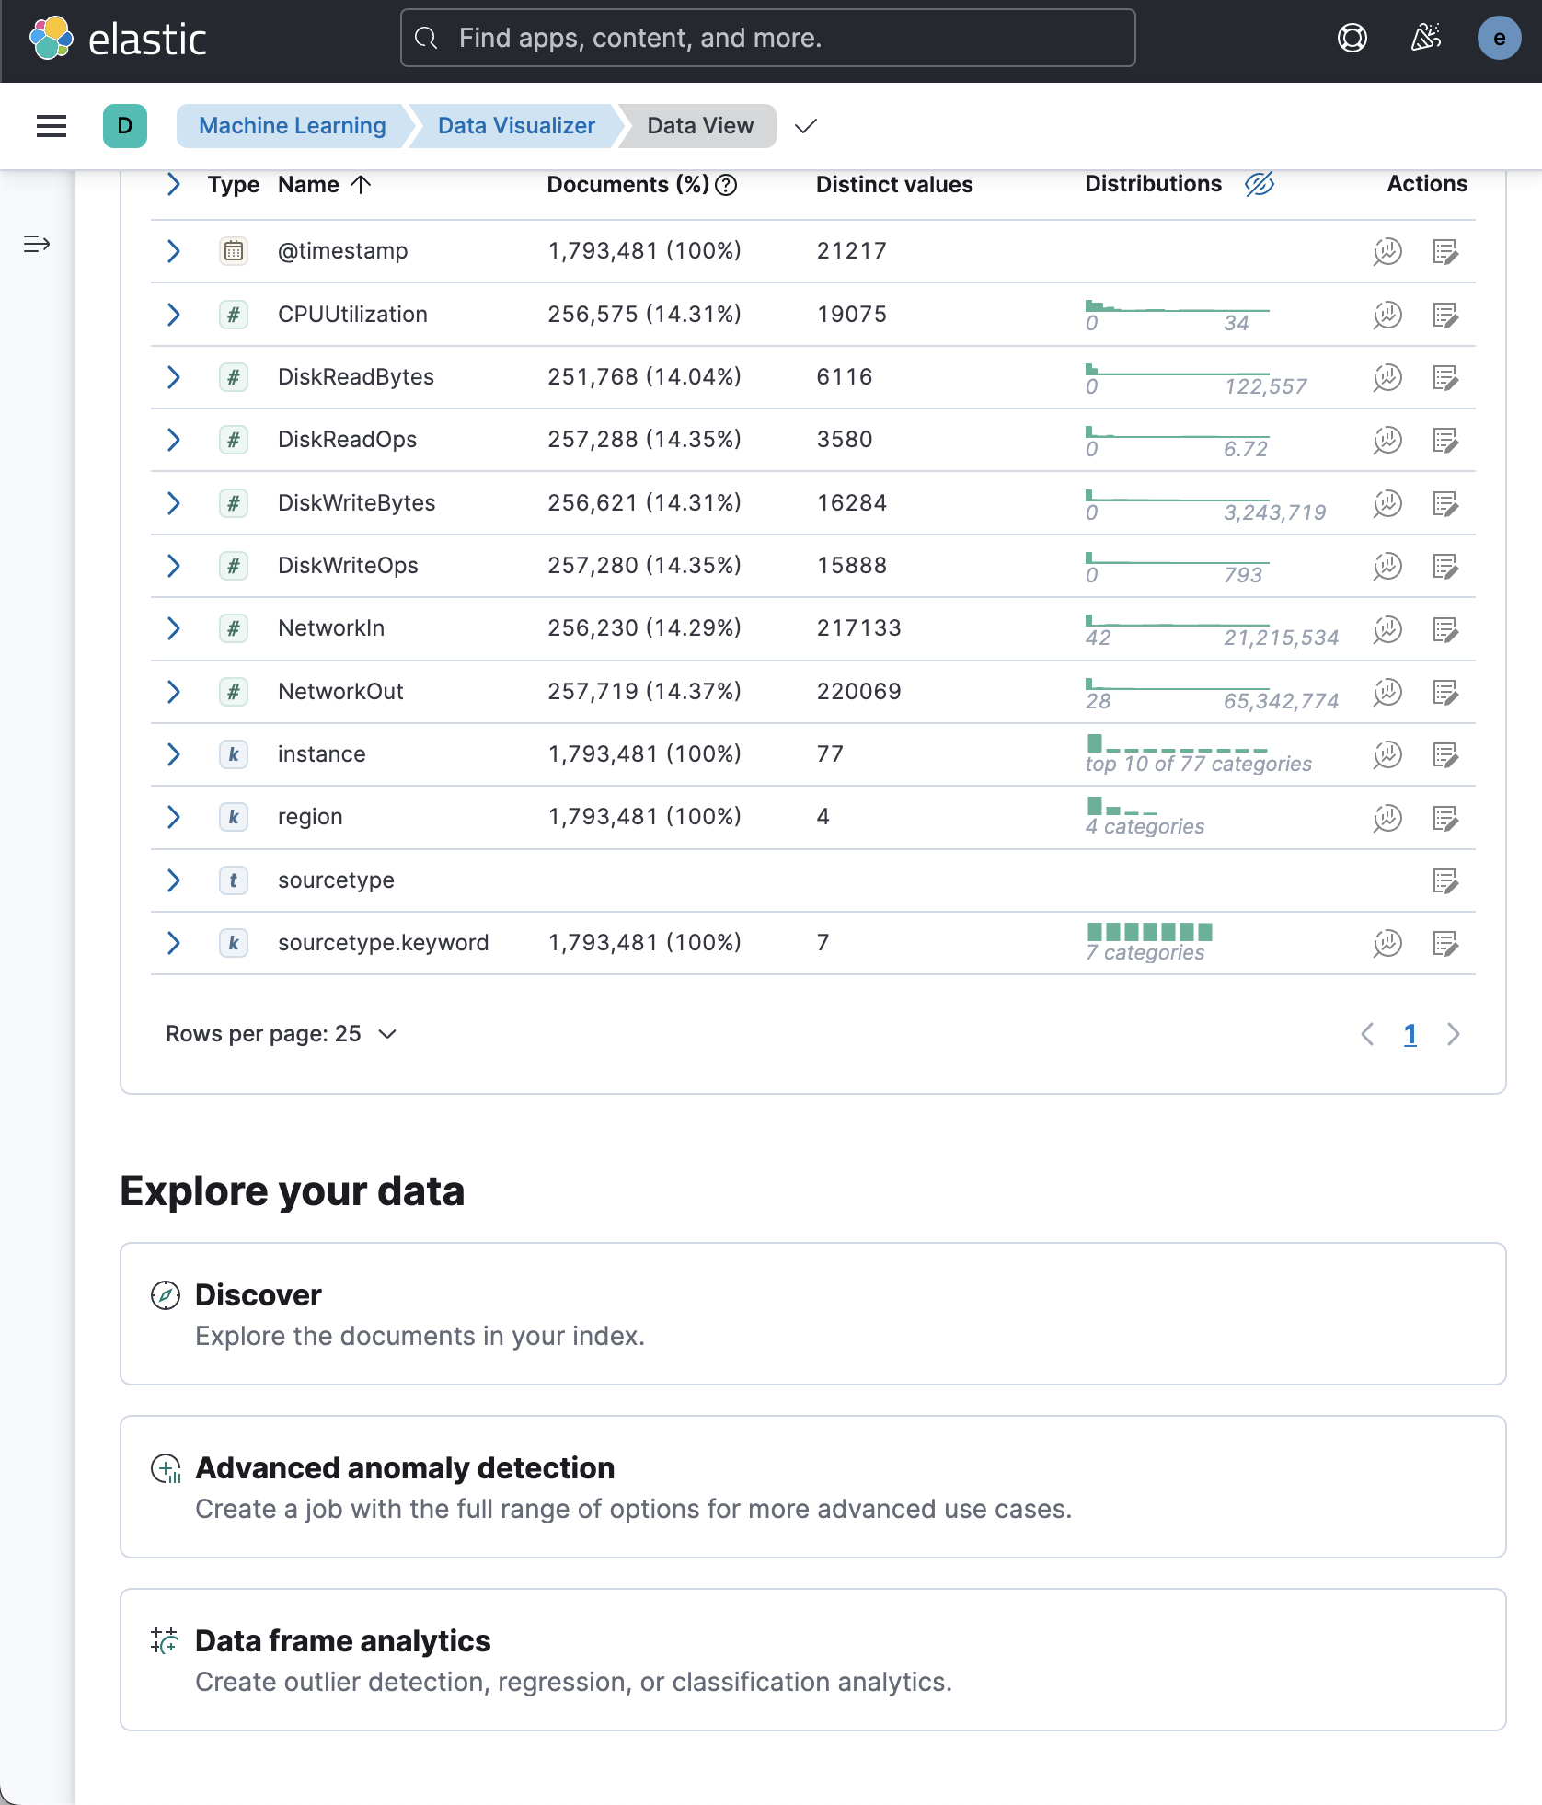The height and width of the screenshot is (1805, 1542).
Task: Open the Rows per page dropdown
Action: click(x=282, y=1034)
